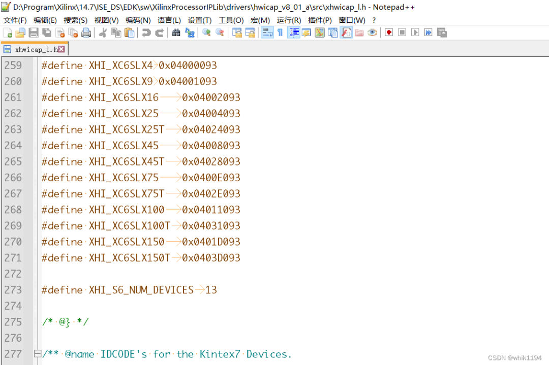Open the 插件(P) menu
The width and height of the screenshot is (549, 365).
[320, 20]
